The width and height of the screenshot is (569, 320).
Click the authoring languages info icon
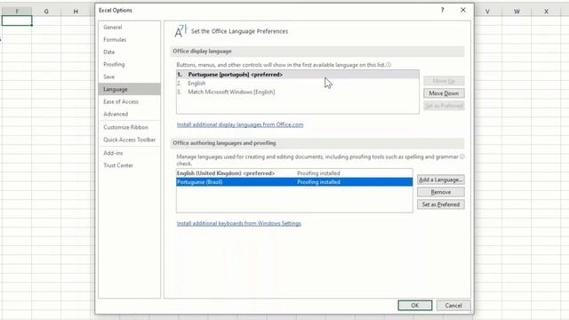point(462,156)
